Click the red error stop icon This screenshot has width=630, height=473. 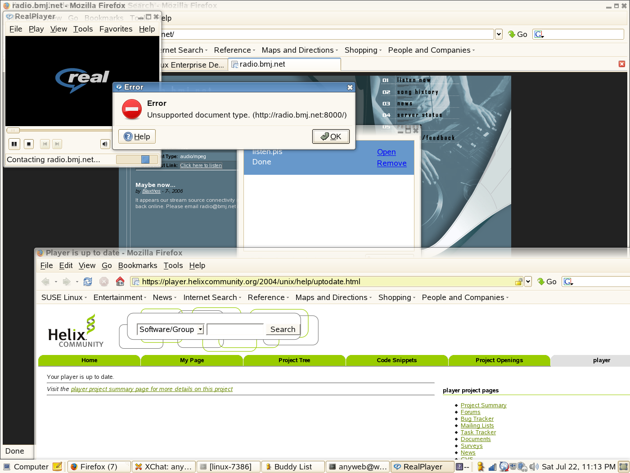pos(132,109)
